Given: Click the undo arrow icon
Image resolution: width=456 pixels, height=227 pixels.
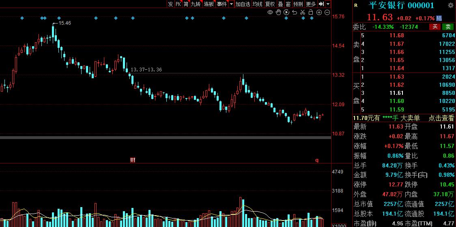Looking at the screenshot, I should pos(295,12).
